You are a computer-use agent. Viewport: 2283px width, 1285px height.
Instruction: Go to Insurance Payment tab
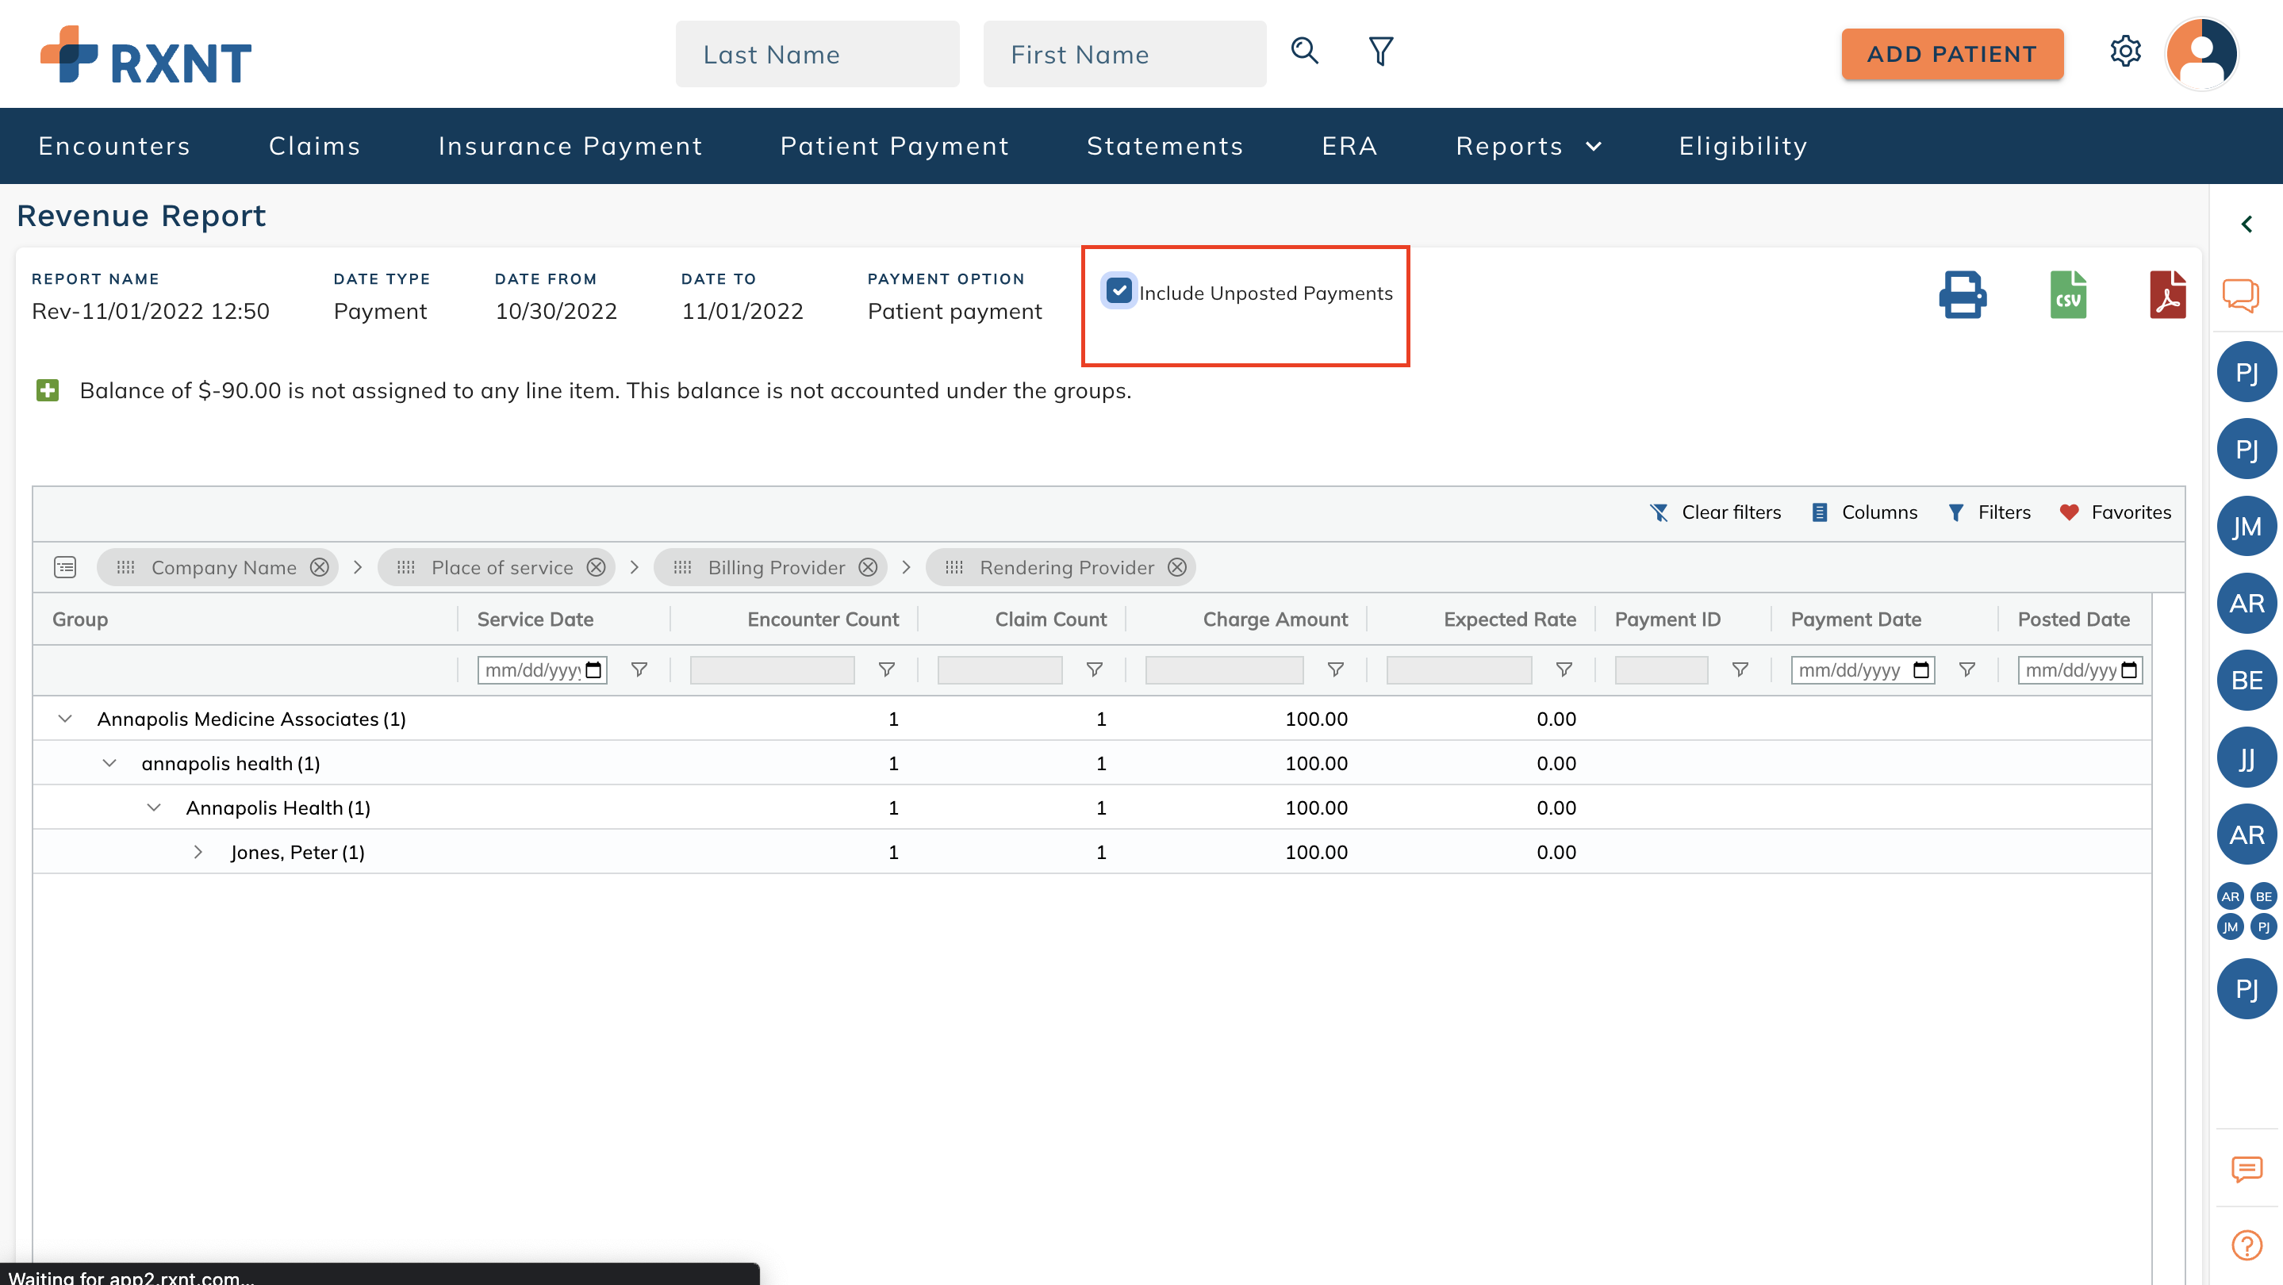pos(570,146)
